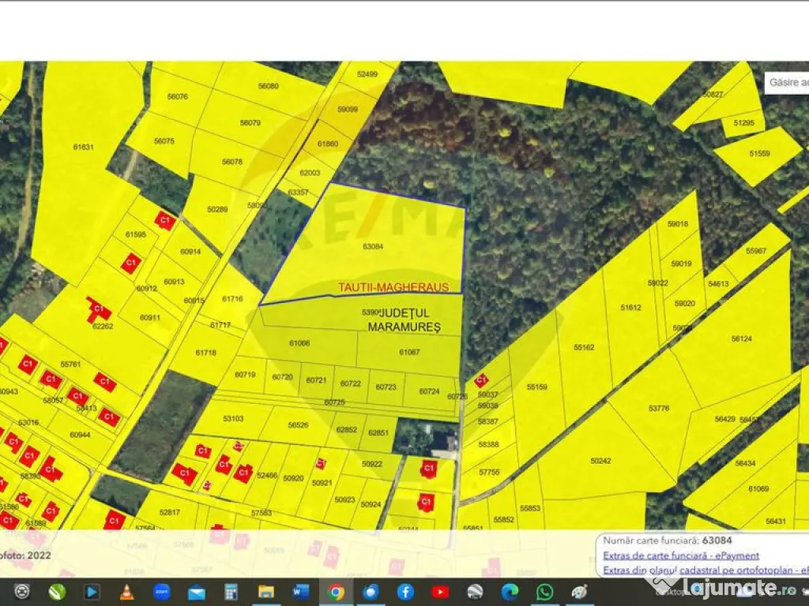809x606 pixels.
Task: Open YouTube icon in the taskbar
Action: coord(440,592)
